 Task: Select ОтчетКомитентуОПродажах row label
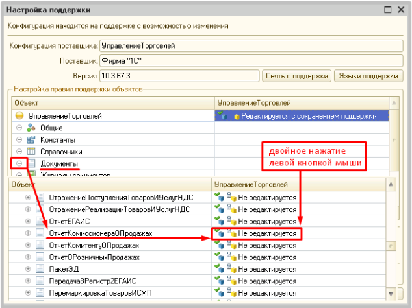[x=94, y=245]
